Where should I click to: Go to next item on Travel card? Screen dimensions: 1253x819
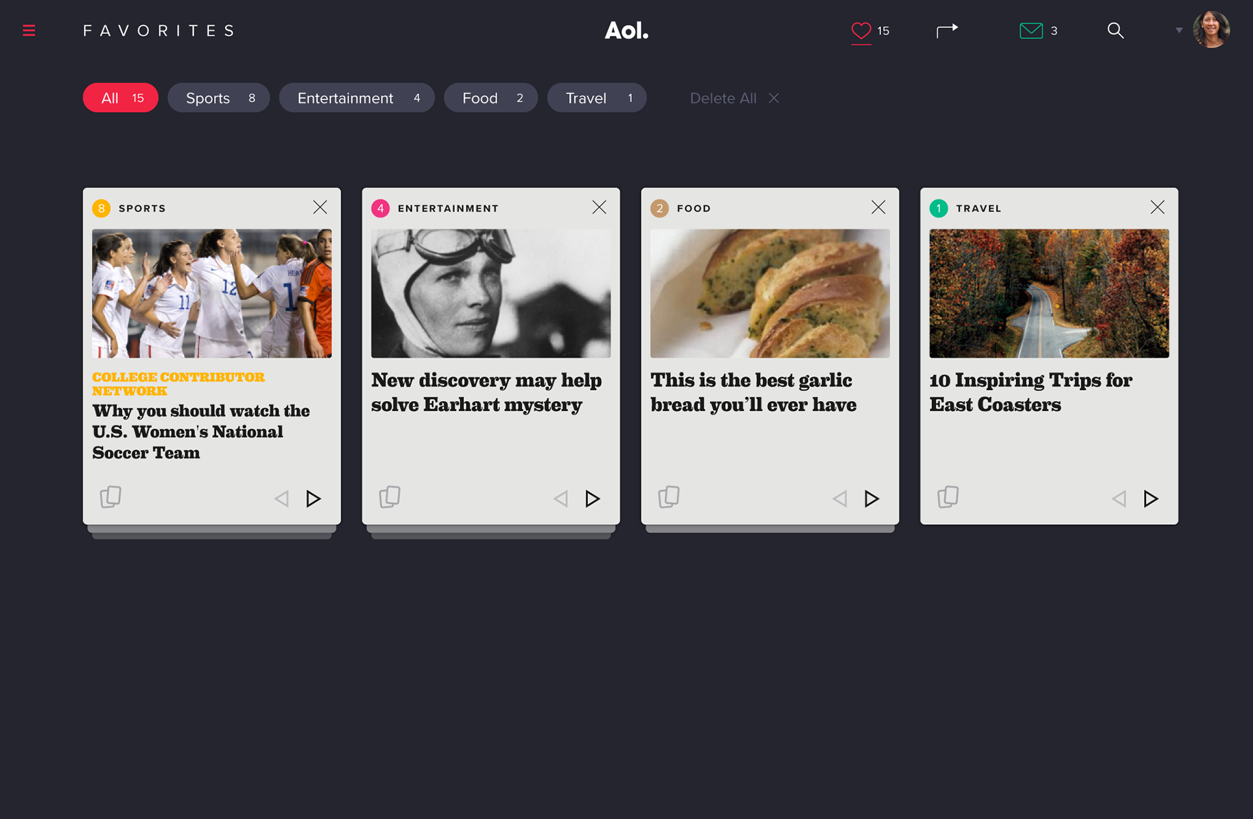pos(1151,499)
